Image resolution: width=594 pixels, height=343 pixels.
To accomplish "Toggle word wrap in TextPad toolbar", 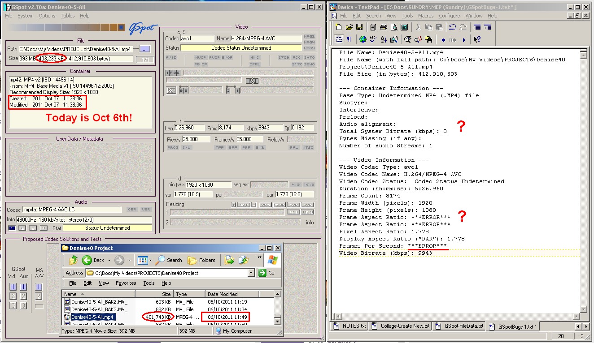I will pos(339,39).
